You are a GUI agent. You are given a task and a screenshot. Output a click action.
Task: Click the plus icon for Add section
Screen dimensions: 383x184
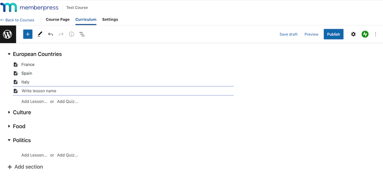(10, 167)
